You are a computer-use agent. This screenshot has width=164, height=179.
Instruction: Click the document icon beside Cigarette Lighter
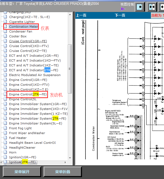[x=5, y=22]
